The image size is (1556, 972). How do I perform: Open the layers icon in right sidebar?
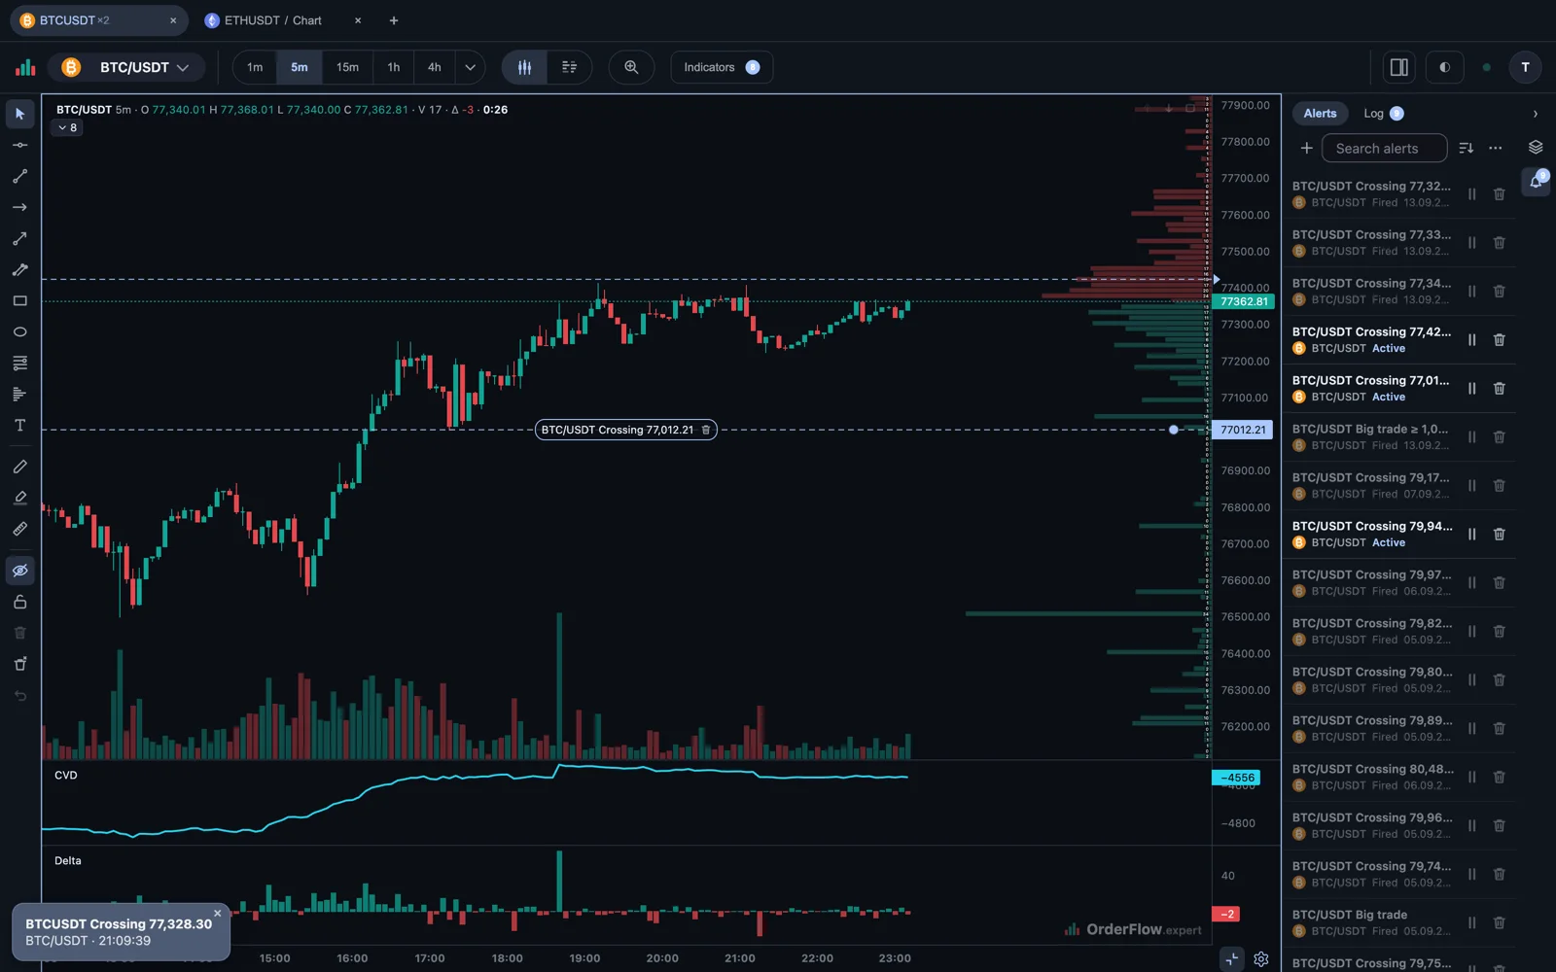click(x=1536, y=147)
